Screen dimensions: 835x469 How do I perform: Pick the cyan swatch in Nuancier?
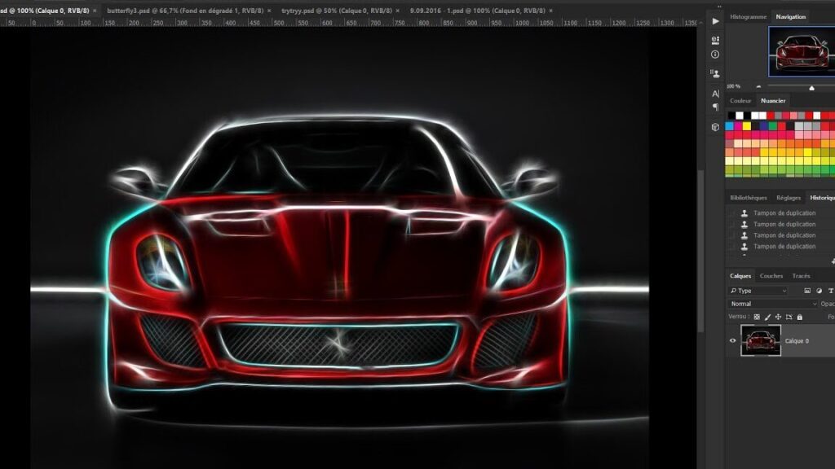(730, 126)
